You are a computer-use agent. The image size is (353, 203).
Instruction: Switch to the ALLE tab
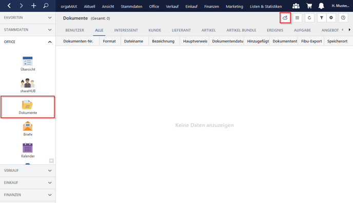[x=99, y=30]
